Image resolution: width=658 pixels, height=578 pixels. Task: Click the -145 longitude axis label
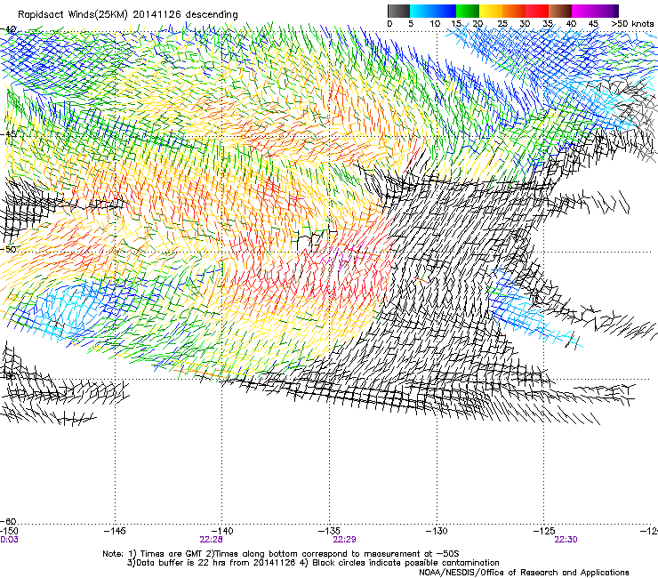point(115,532)
